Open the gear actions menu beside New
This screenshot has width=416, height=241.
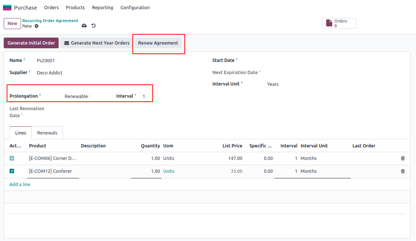tap(37, 26)
